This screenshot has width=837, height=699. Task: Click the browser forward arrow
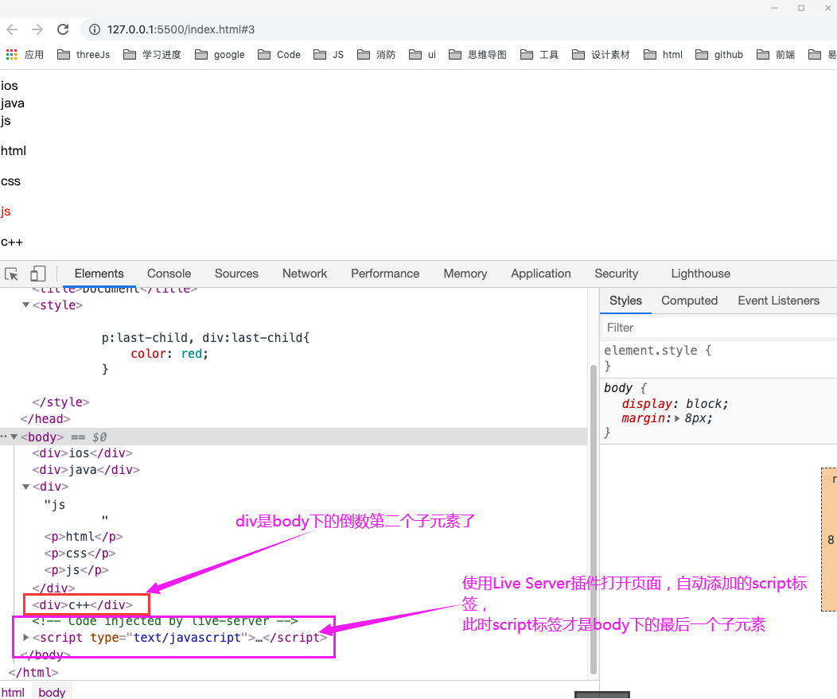coord(37,29)
